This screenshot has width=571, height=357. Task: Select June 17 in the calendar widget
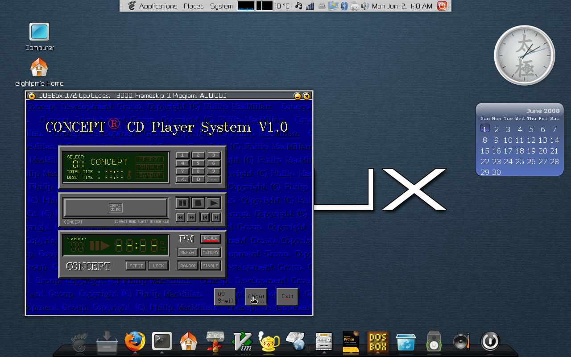click(508, 151)
